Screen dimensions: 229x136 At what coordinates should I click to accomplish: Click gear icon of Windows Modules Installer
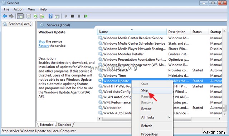coord(100,54)
